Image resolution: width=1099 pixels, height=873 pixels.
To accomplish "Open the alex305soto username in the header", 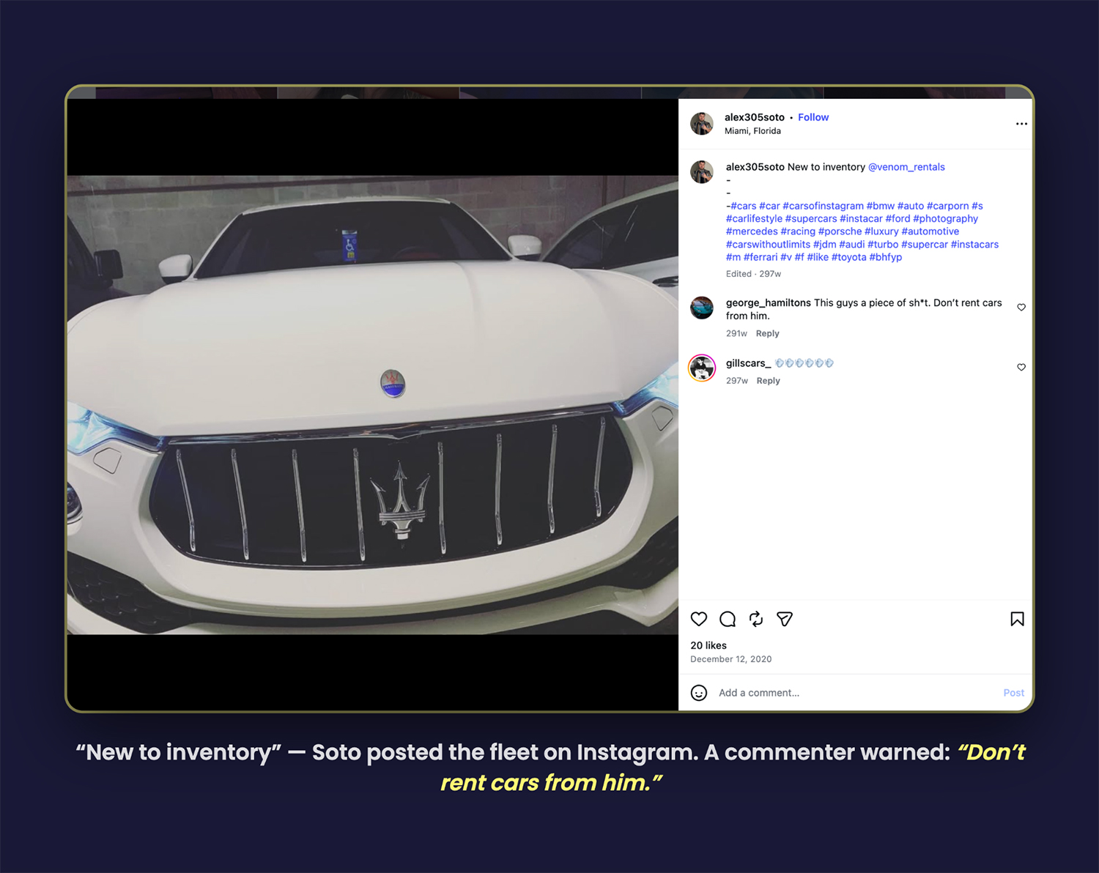I will [755, 117].
